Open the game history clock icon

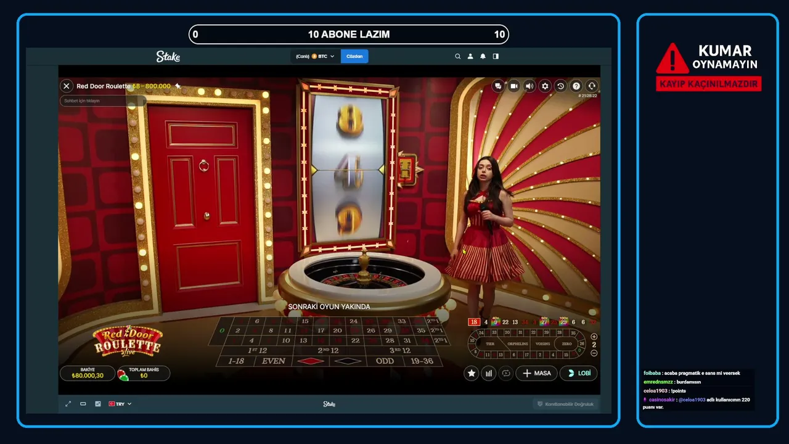pos(560,86)
